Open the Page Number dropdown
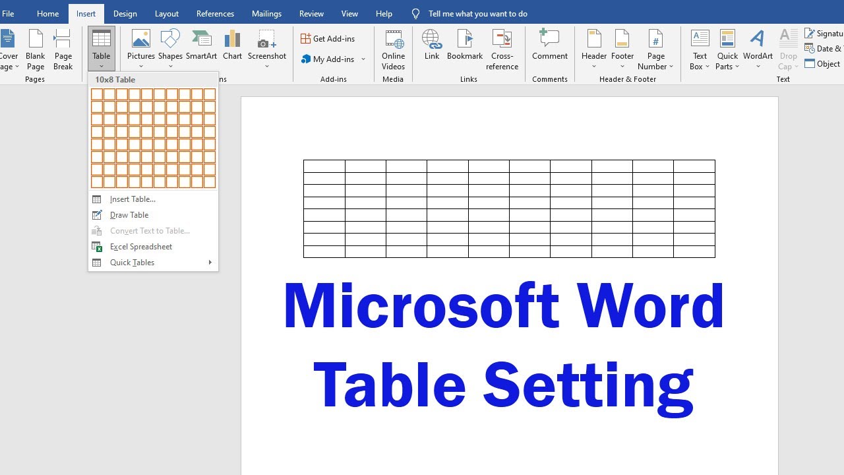844x475 pixels. point(655,49)
